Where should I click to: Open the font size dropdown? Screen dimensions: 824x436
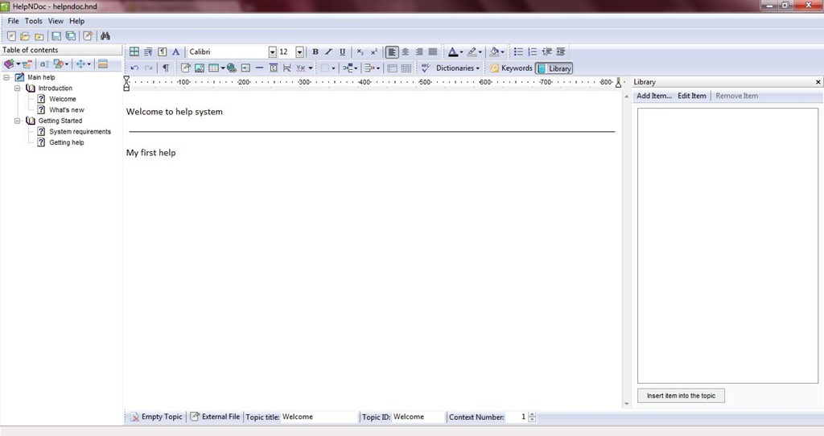pos(299,51)
